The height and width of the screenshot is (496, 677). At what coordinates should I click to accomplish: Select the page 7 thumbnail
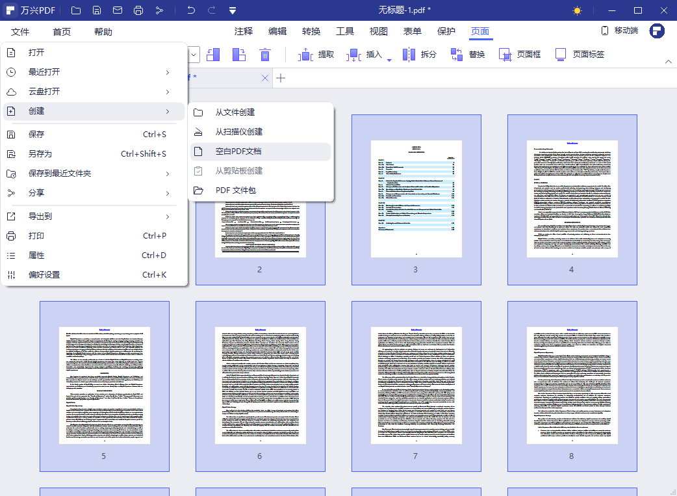click(416, 385)
